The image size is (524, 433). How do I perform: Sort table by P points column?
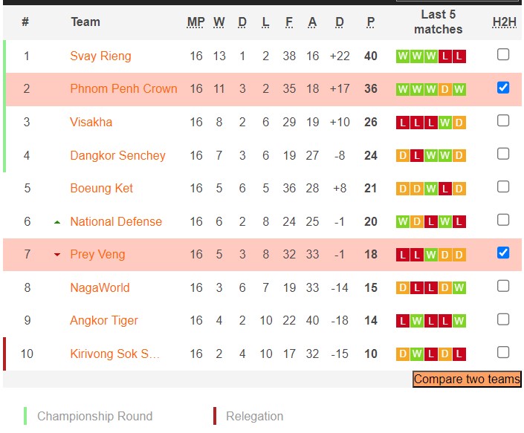pyautogui.click(x=370, y=22)
